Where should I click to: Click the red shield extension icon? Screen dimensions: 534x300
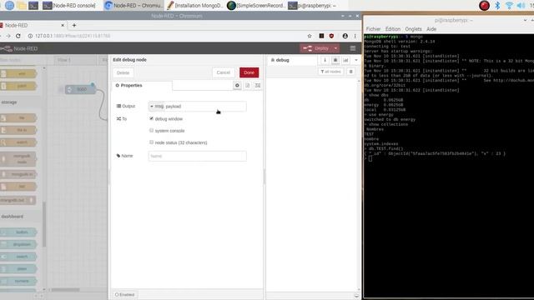coord(331,36)
